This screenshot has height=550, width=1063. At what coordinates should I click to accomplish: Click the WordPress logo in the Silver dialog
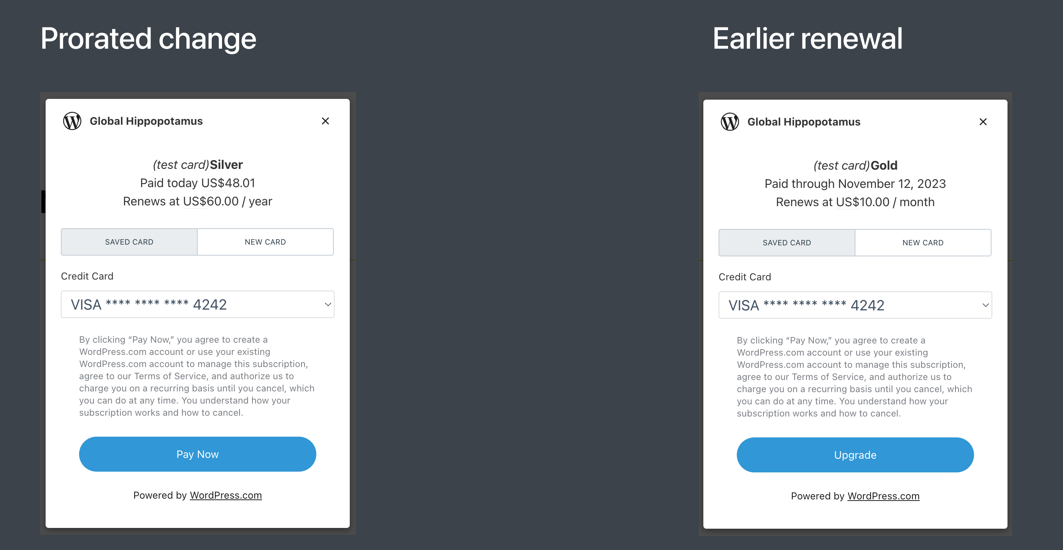(73, 121)
